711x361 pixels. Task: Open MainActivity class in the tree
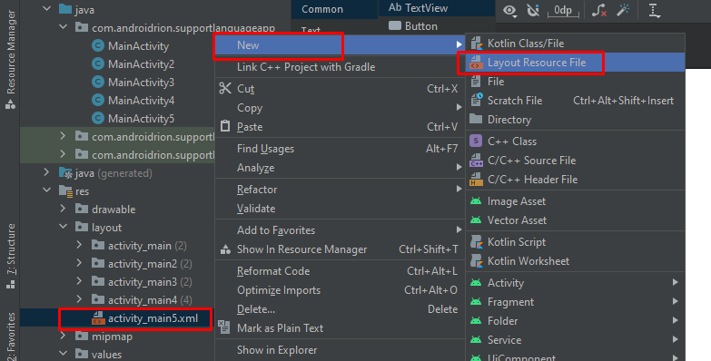point(138,46)
